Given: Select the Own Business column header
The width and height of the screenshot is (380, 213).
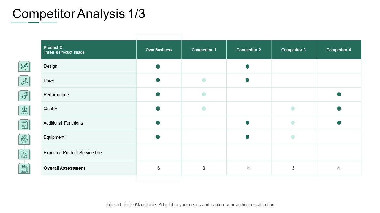Looking at the screenshot, I should click(x=159, y=50).
